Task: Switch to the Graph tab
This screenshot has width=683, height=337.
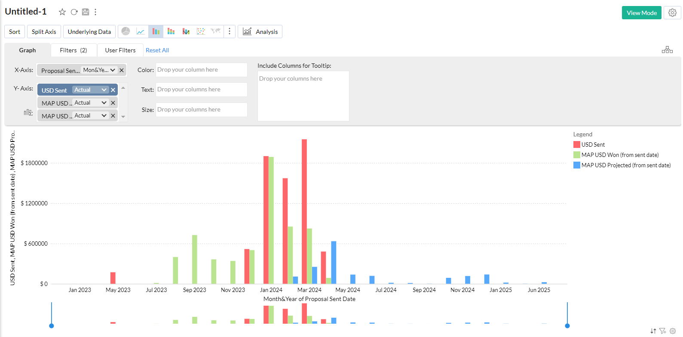Action: [x=28, y=50]
